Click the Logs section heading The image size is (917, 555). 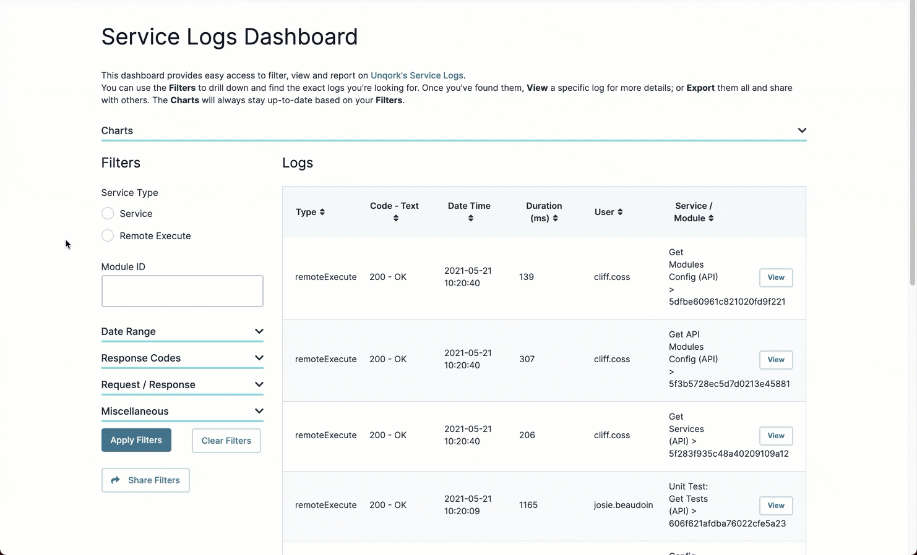[298, 163]
